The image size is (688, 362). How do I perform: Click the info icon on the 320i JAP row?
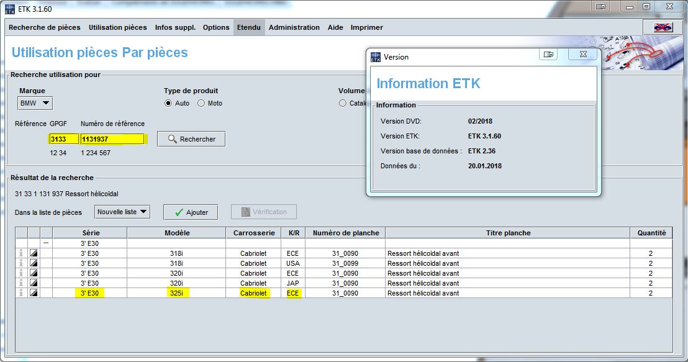(21, 283)
